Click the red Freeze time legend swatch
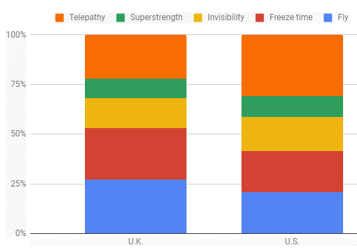This screenshot has height=252, width=357. [x=260, y=17]
